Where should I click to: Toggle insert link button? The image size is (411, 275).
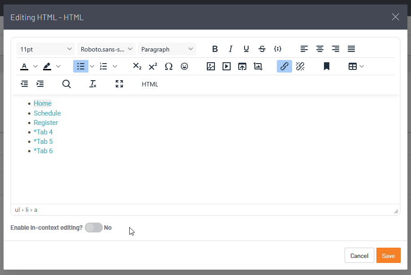[x=284, y=66]
